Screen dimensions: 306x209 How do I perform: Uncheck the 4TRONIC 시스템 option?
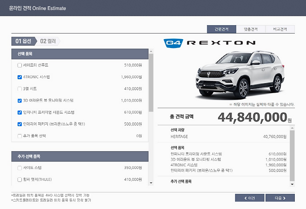point(20,77)
